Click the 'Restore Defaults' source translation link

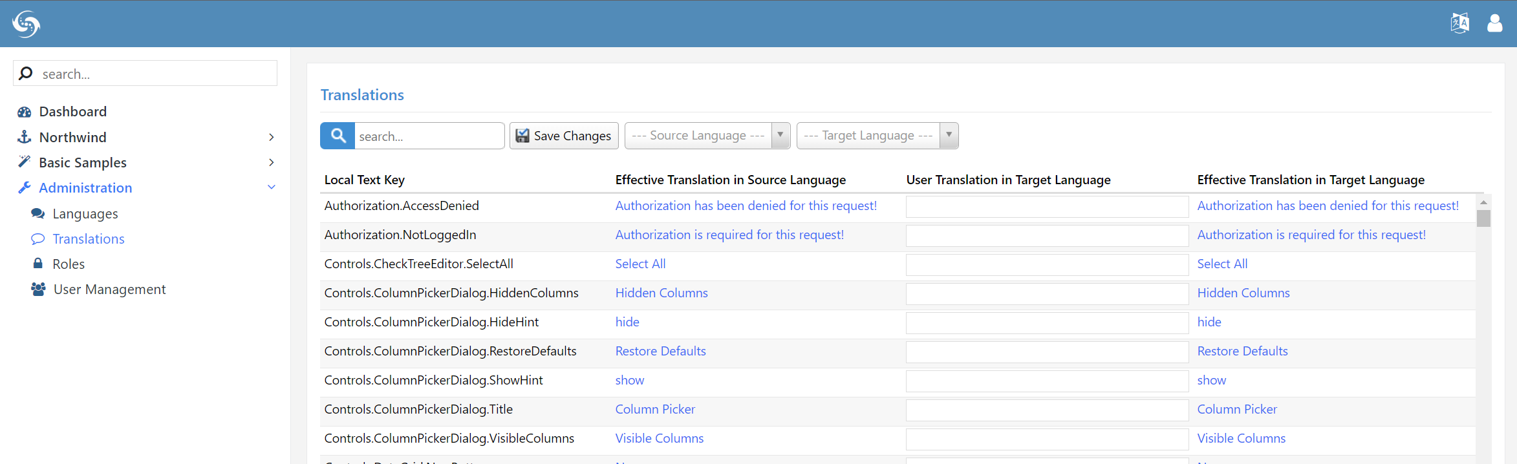coord(660,351)
